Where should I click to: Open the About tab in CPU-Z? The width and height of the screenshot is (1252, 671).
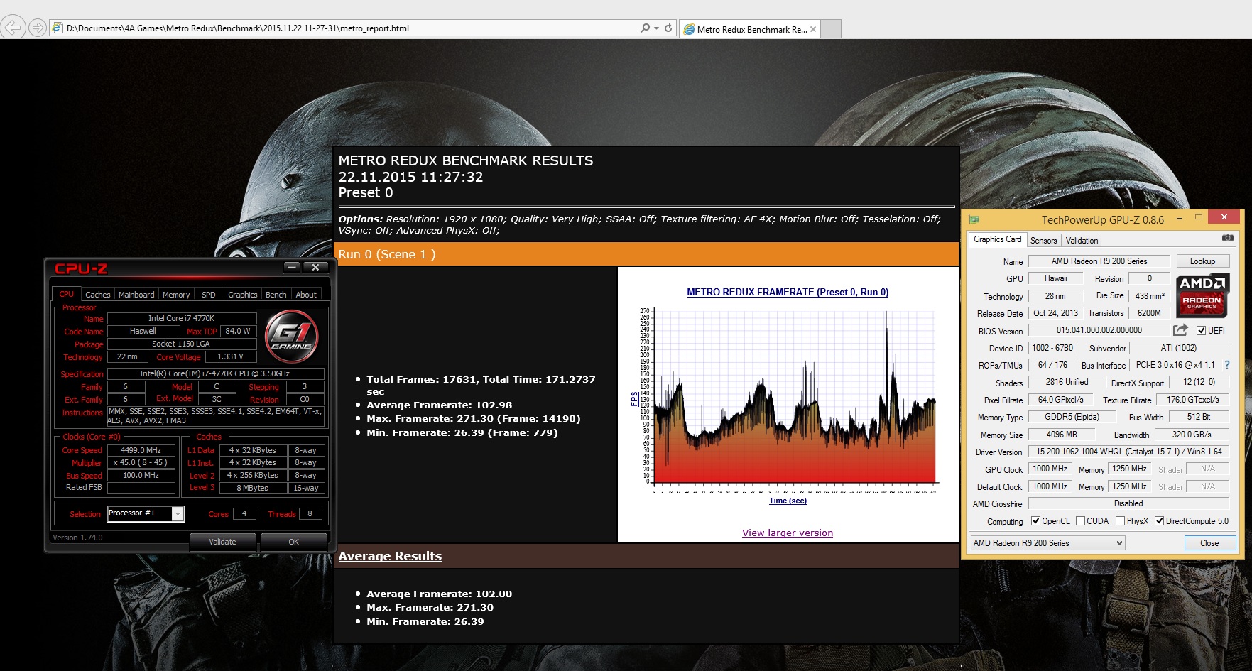click(306, 295)
